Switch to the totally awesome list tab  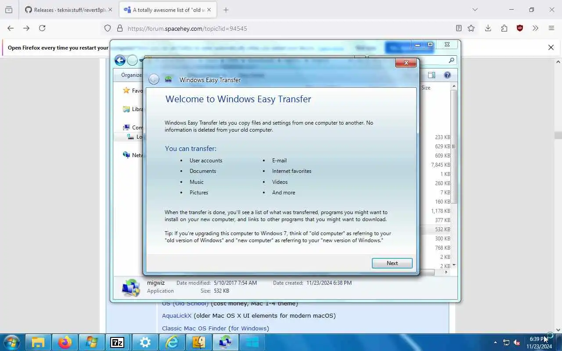168,10
